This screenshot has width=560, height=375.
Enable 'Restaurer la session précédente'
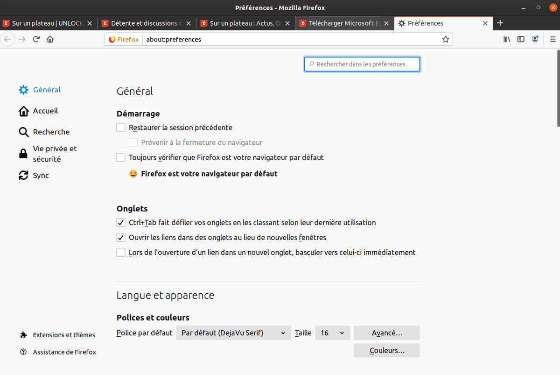pyautogui.click(x=121, y=127)
